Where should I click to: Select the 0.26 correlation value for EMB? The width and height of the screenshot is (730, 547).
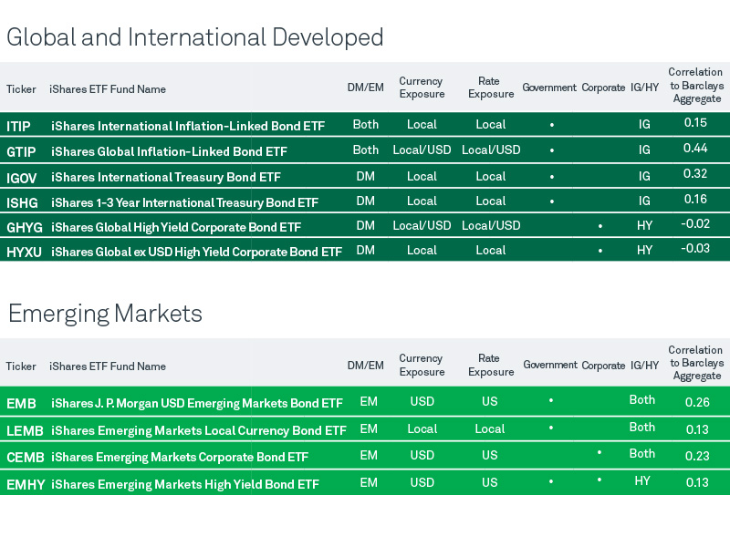(x=696, y=402)
